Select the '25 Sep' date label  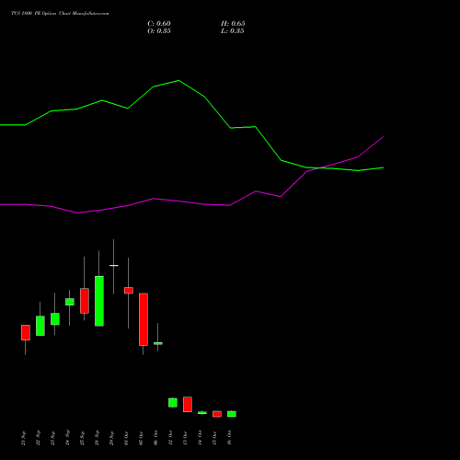tap(82, 438)
